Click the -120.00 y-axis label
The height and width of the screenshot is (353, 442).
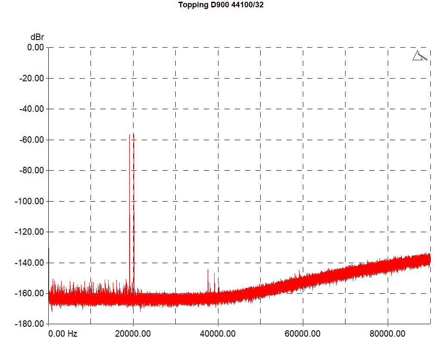30,232
